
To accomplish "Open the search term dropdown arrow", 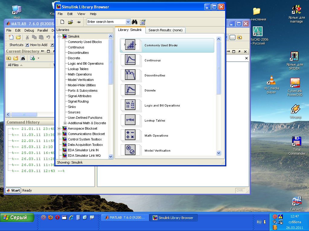I will (x=128, y=22).
